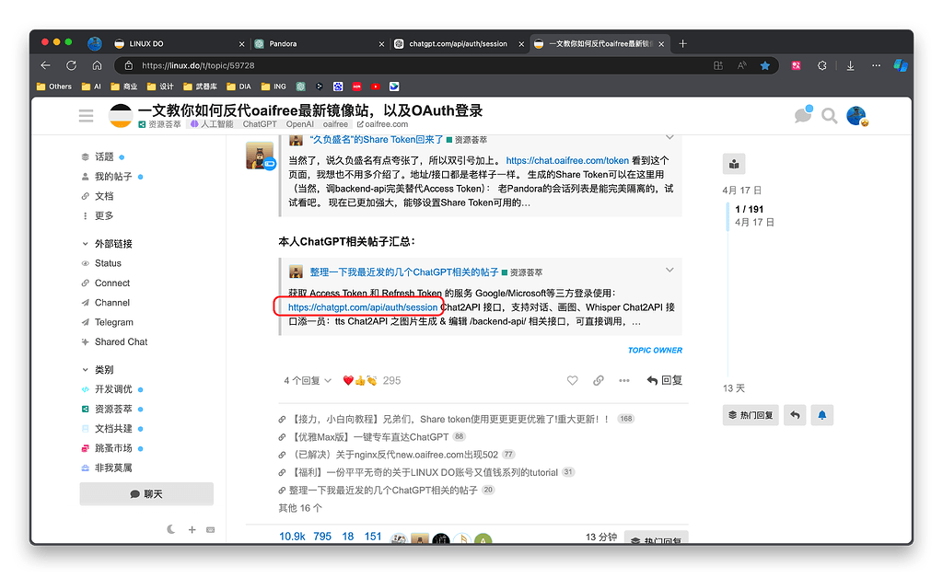Show 其他 16 个 more links

(300, 508)
